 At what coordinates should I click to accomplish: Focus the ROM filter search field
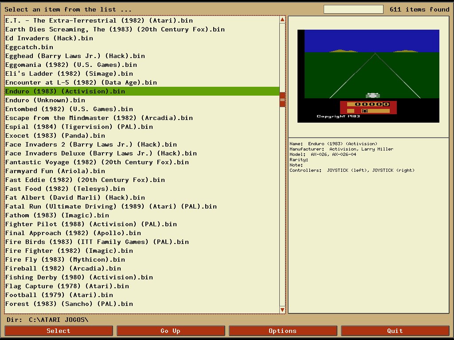353,9
